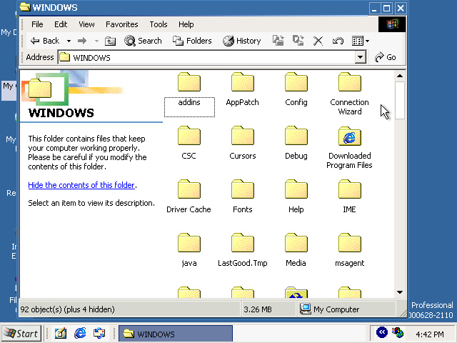Launch Internet Explorer from Quick Launch
Screen dimensions: 457x343
click(x=80, y=334)
